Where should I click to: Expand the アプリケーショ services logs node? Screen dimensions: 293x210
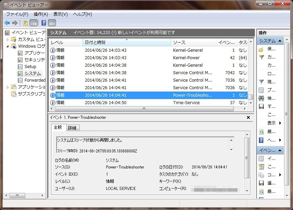[7, 87]
